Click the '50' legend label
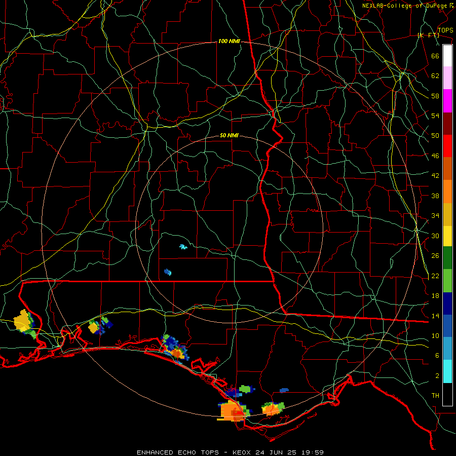Image resolution: width=456 pixels, height=456 pixels. tap(435, 136)
